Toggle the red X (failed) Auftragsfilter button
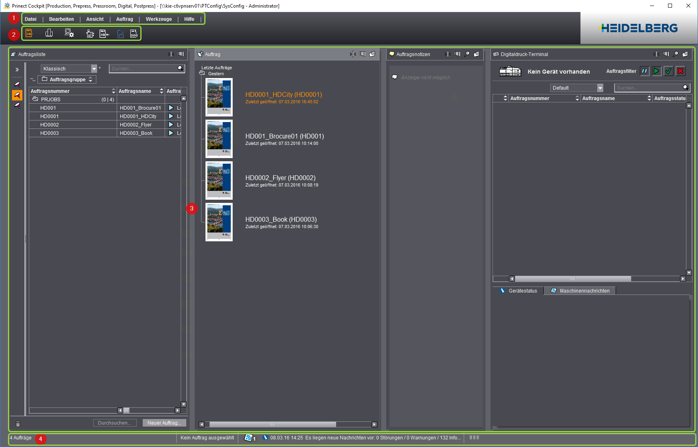 pyautogui.click(x=680, y=71)
